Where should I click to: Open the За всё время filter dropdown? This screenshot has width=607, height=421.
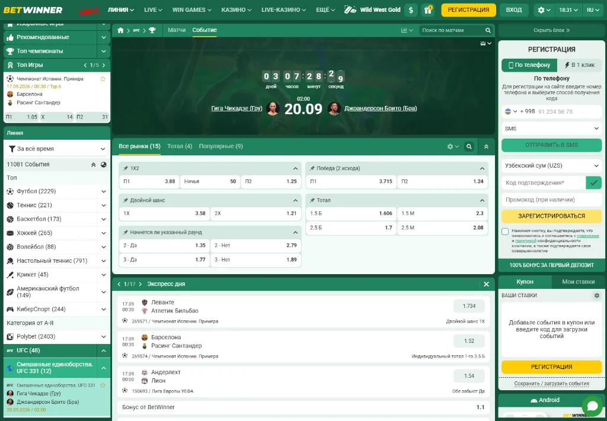pos(57,149)
